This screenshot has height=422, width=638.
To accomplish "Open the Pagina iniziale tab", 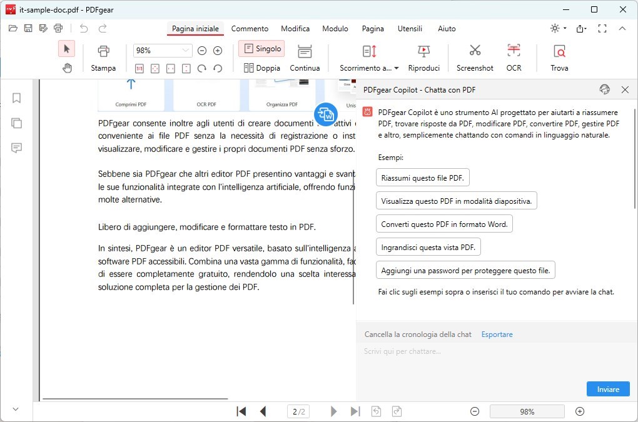I will (x=195, y=29).
